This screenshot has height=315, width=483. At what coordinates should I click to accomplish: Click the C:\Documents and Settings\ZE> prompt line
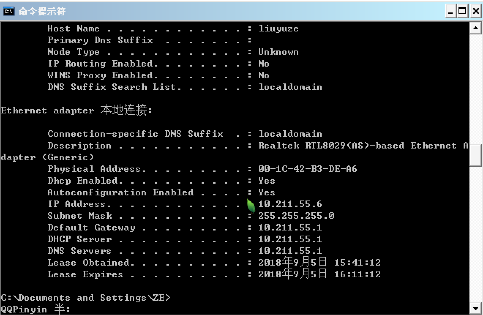coord(86,298)
